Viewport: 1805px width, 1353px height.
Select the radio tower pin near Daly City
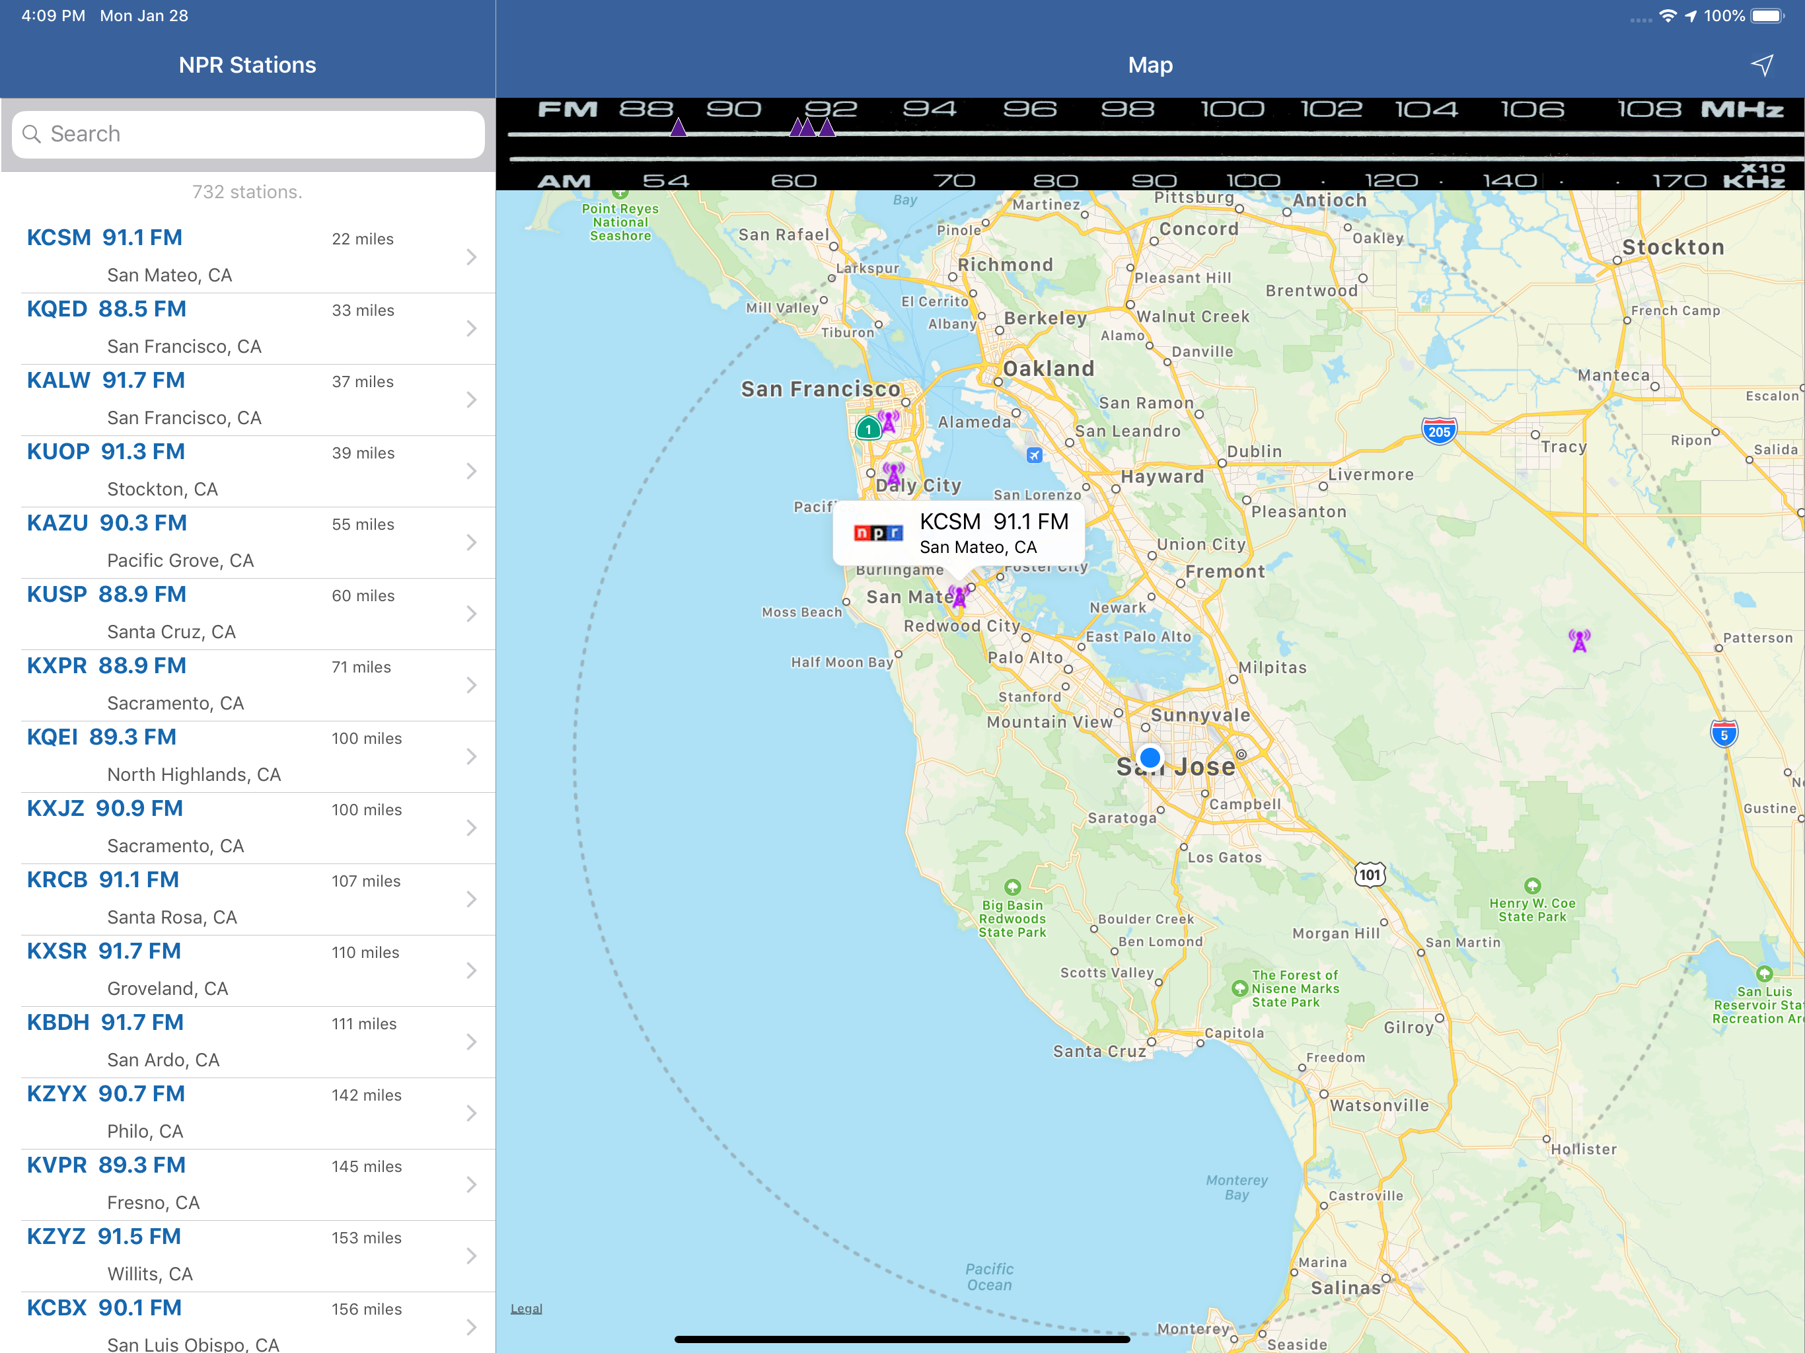point(895,473)
